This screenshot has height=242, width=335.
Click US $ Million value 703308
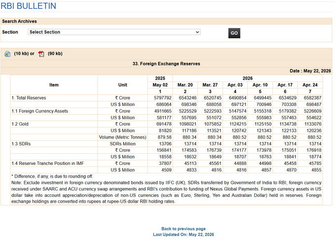(x=289, y=105)
